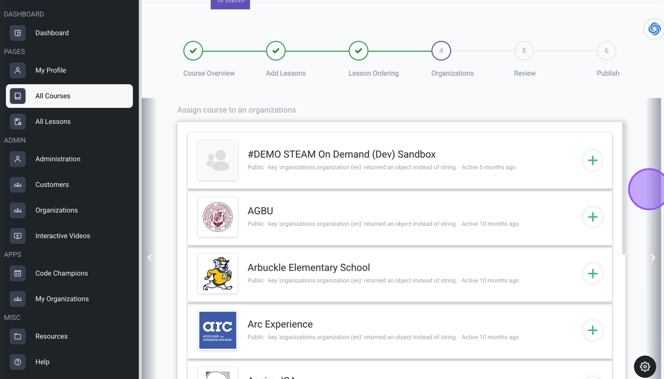Go to the completed Add Lessons step circle

tap(276, 51)
